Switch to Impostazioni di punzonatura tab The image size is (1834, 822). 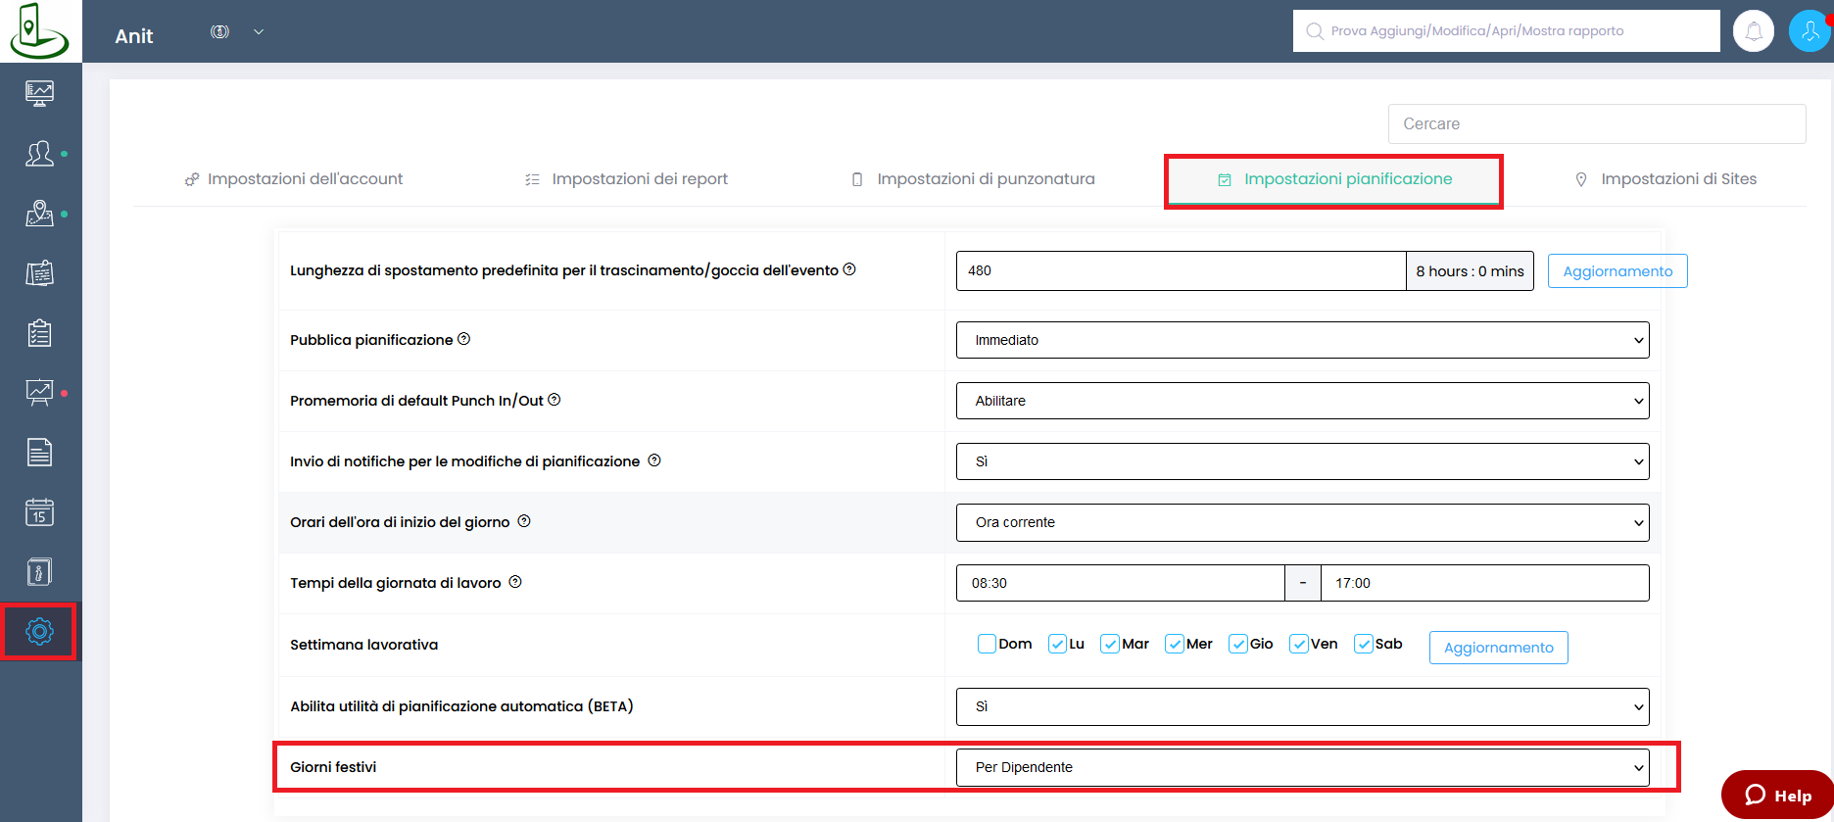pos(973,179)
